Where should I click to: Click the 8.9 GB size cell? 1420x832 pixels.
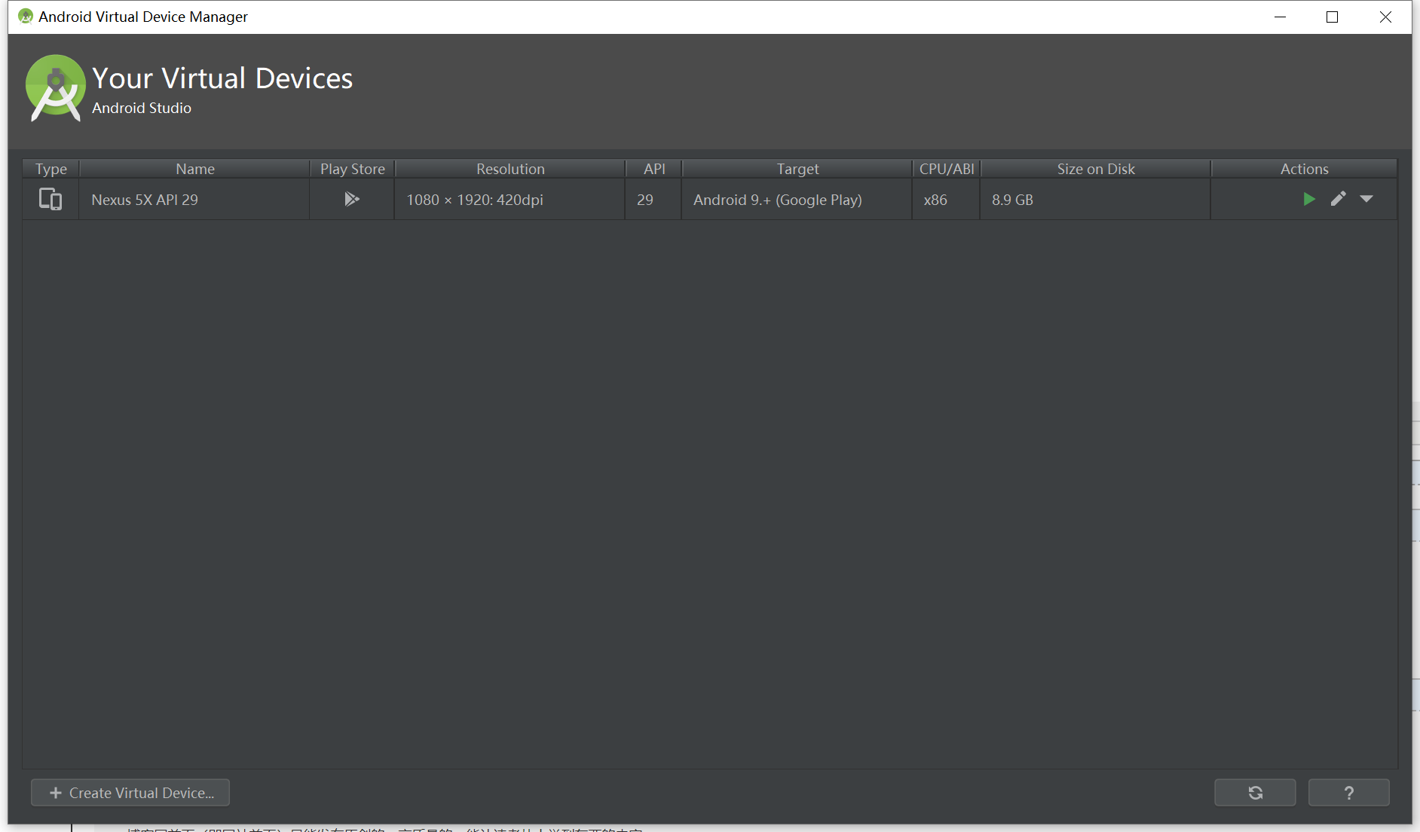pyautogui.click(x=1096, y=200)
